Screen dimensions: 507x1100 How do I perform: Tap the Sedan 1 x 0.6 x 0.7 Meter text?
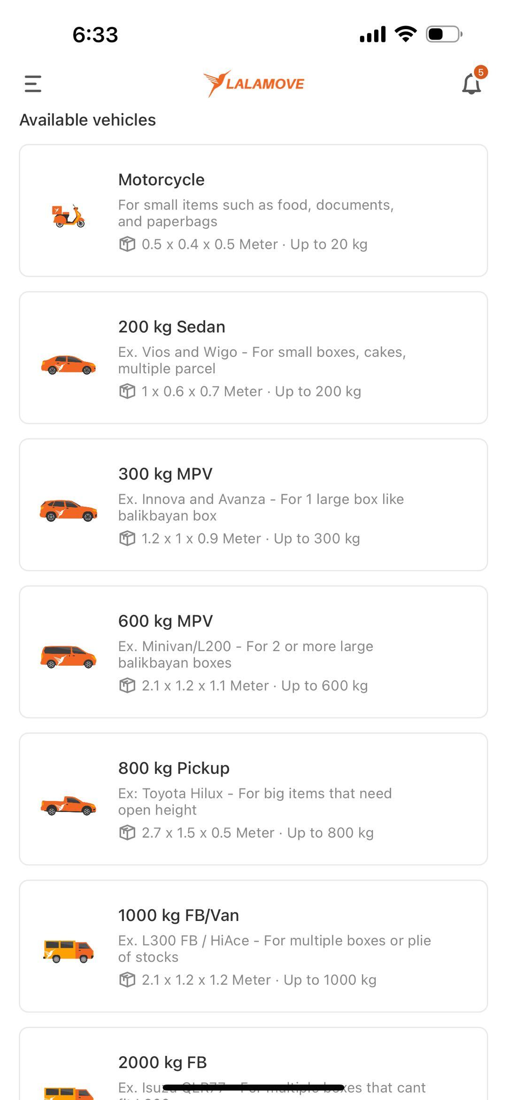[x=202, y=392]
